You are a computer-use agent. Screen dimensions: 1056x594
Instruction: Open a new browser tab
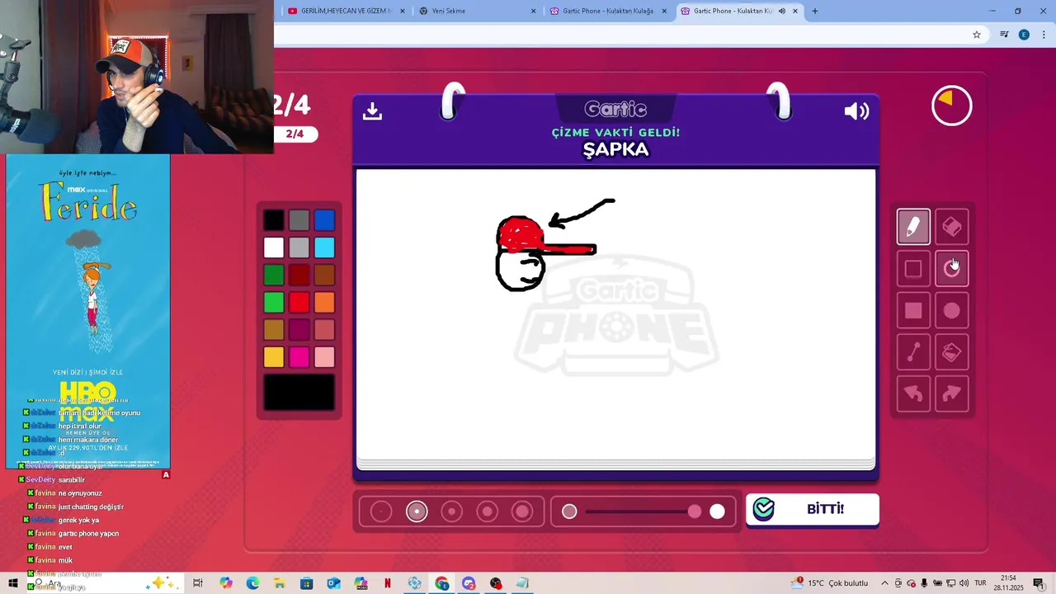[815, 11]
